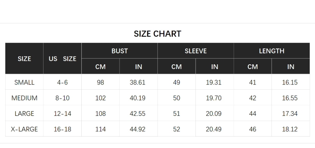Click the 44.92 bust inches value
This screenshot has height=148, width=315.
click(138, 129)
